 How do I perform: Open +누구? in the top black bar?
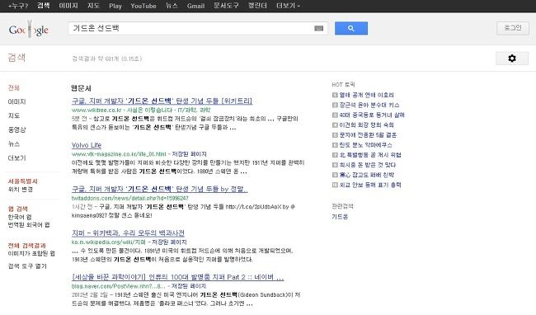(18, 6)
